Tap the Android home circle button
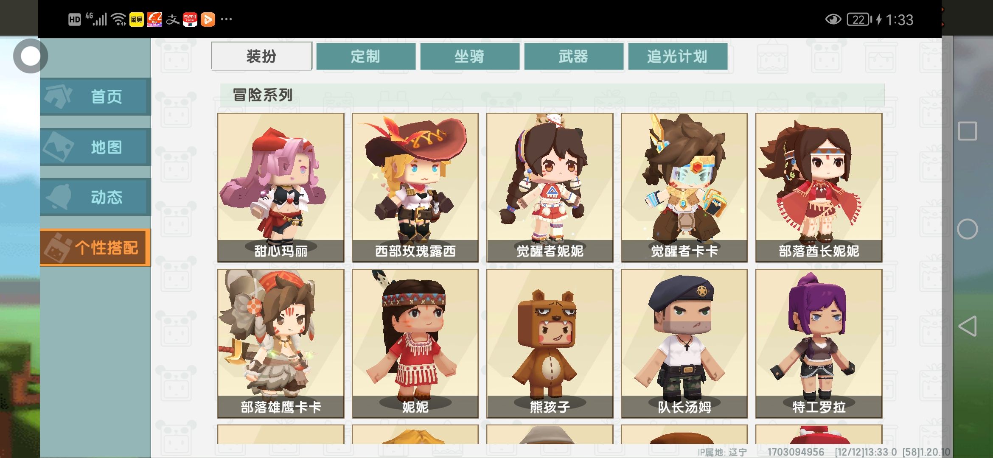993x458 pixels. pos(968,229)
